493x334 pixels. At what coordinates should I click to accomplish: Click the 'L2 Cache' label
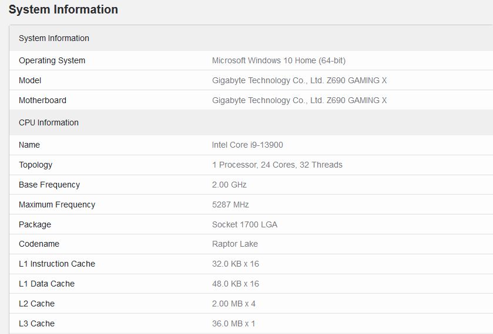pyautogui.click(x=37, y=304)
